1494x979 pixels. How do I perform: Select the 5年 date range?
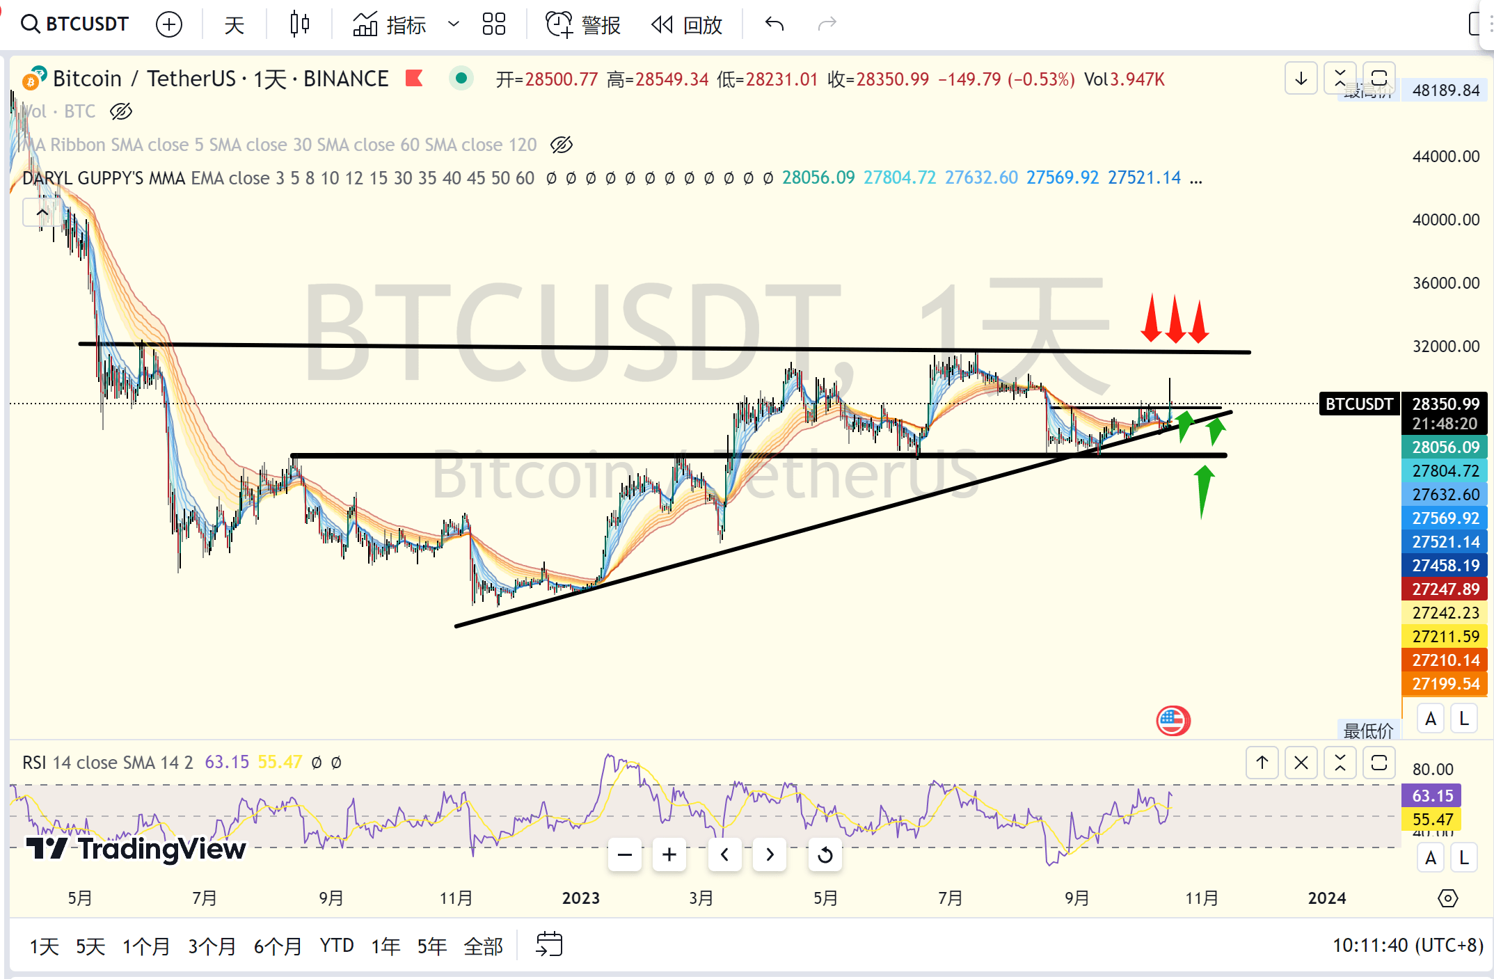[432, 946]
